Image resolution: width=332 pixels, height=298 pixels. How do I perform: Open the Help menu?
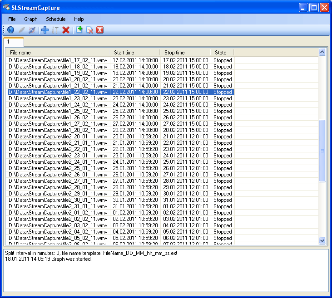pyautogui.click(x=79, y=19)
